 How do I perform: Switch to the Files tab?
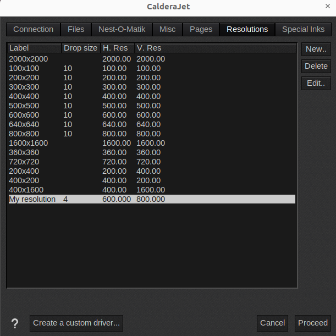[76, 29]
